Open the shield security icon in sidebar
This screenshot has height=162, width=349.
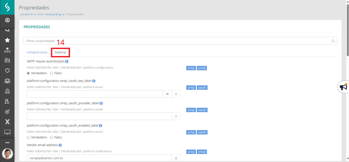pyautogui.click(x=7, y=71)
